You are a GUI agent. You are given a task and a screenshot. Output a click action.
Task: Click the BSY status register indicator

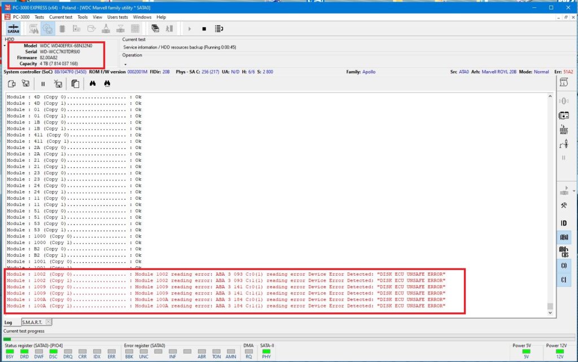click(x=10, y=351)
